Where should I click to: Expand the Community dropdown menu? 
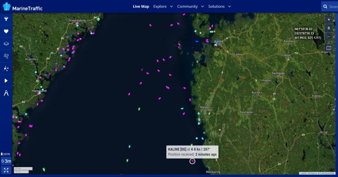point(190,6)
